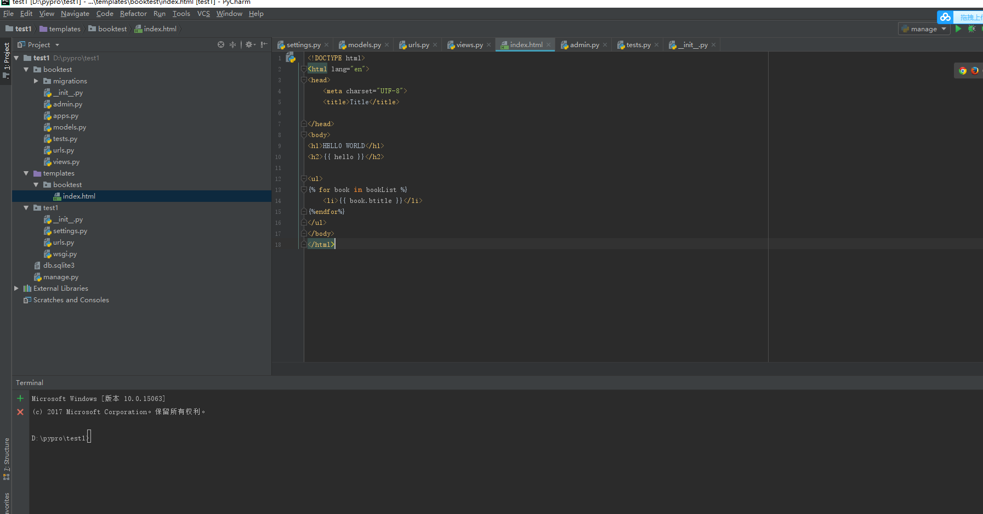Close the urls.py editor tab
This screenshot has width=983, height=514.
pyautogui.click(x=435, y=45)
